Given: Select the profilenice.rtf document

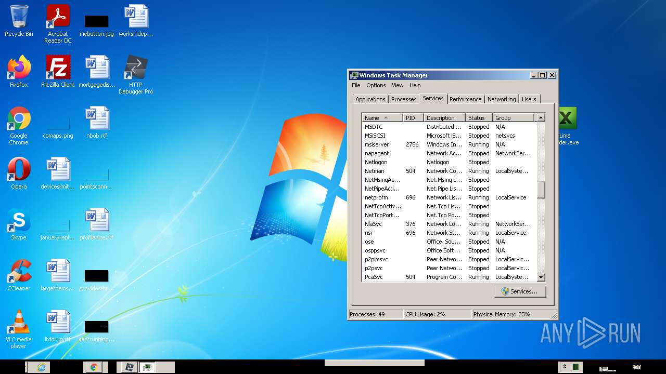Looking at the screenshot, I should 97,224.
